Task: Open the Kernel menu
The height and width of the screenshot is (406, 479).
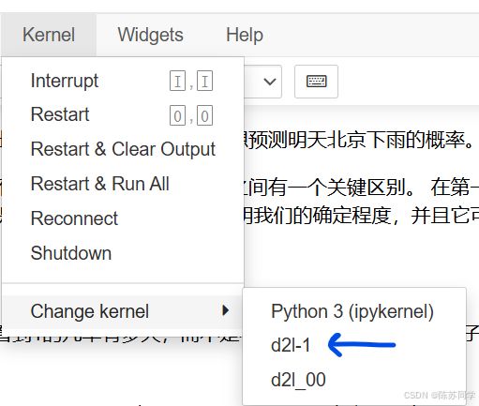Action: 49,35
